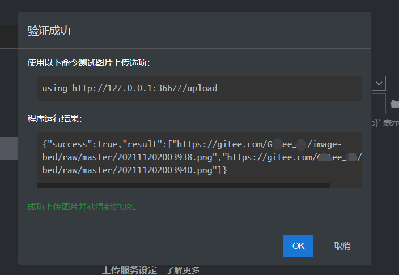399x275 pixels.
Task: Click the 上传服务设定 heading below dialog
Action: 130,270
